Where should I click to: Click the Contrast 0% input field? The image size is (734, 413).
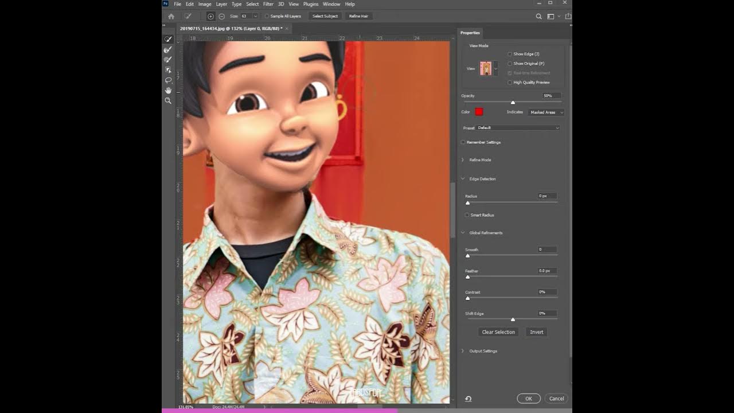tap(547, 292)
